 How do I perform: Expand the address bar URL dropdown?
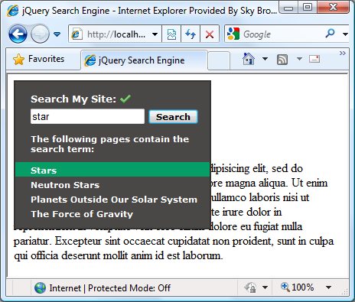tap(155, 34)
